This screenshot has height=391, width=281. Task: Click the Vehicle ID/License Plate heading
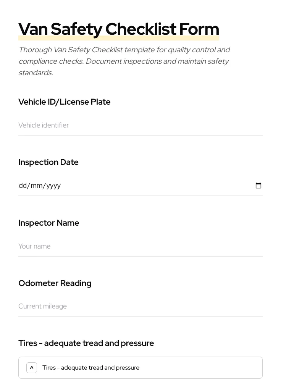tap(64, 102)
